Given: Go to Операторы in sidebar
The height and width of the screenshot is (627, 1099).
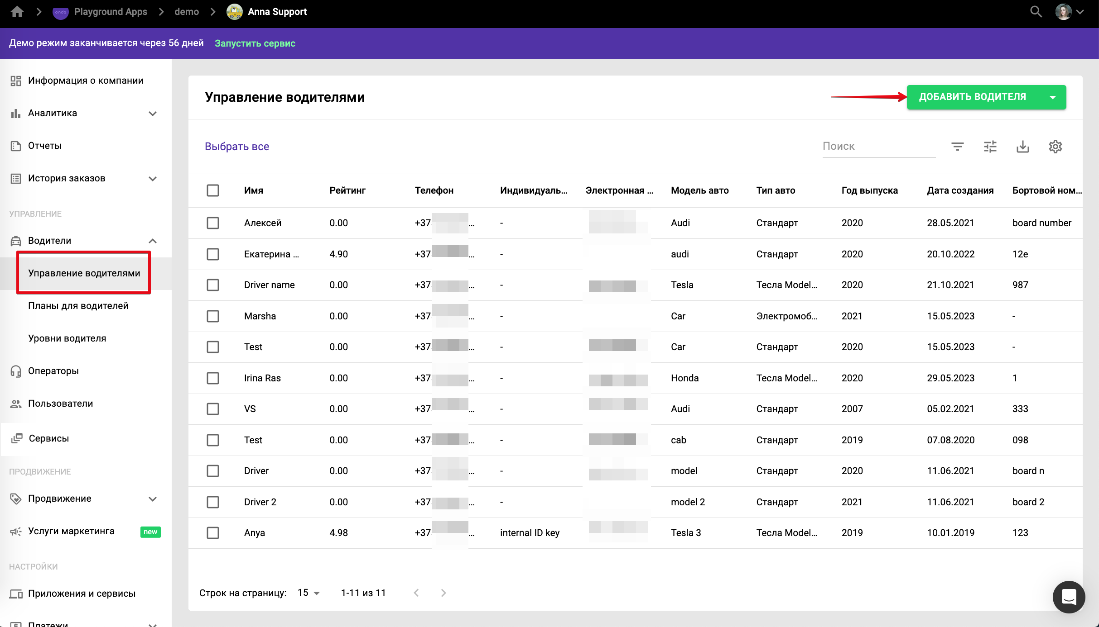Looking at the screenshot, I should [53, 371].
